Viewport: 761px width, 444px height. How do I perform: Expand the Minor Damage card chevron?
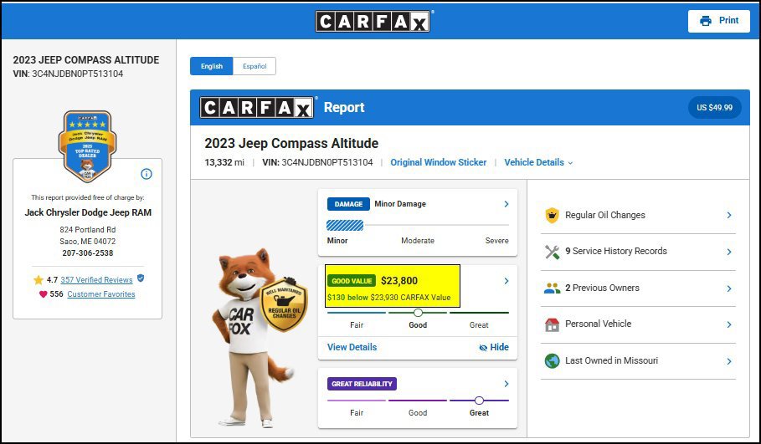506,204
